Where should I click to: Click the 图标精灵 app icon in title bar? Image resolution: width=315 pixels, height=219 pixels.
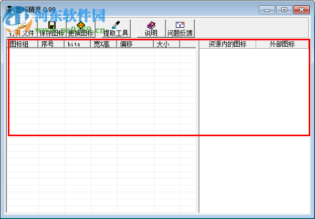click(x=9, y=9)
